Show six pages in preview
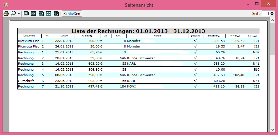Screen dimensions: 278x135 (x=56, y=14)
